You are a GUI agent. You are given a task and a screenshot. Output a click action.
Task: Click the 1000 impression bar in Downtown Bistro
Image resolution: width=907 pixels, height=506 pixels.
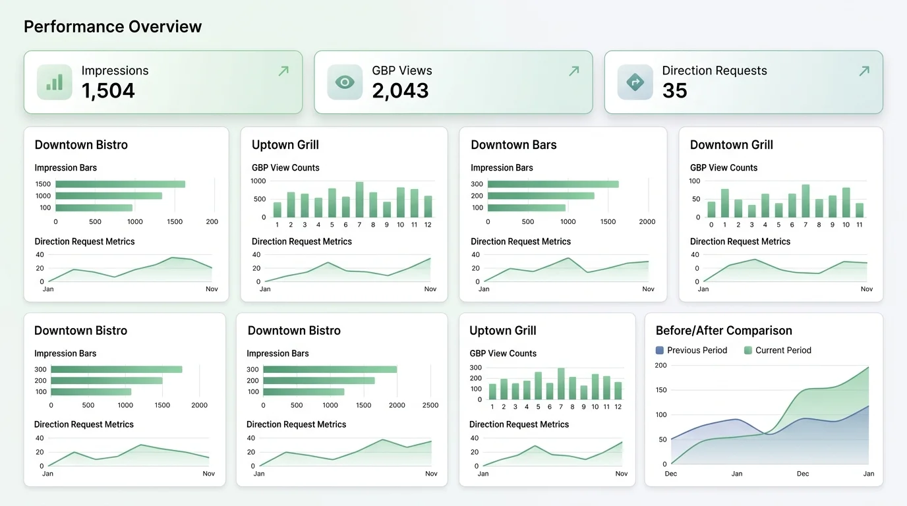pyautogui.click(x=109, y=196)
